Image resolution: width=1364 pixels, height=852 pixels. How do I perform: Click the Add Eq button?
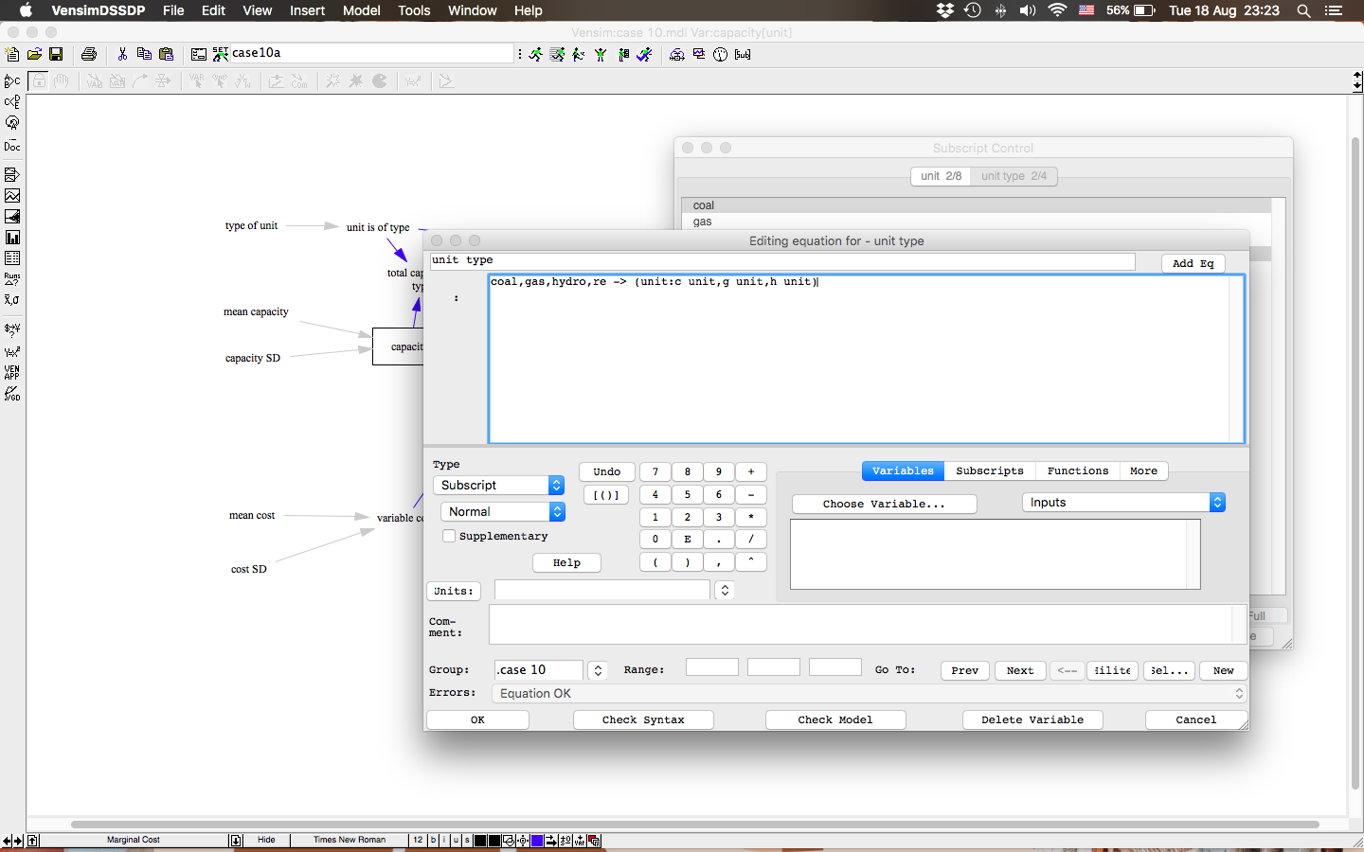(x=1193, y=263)
